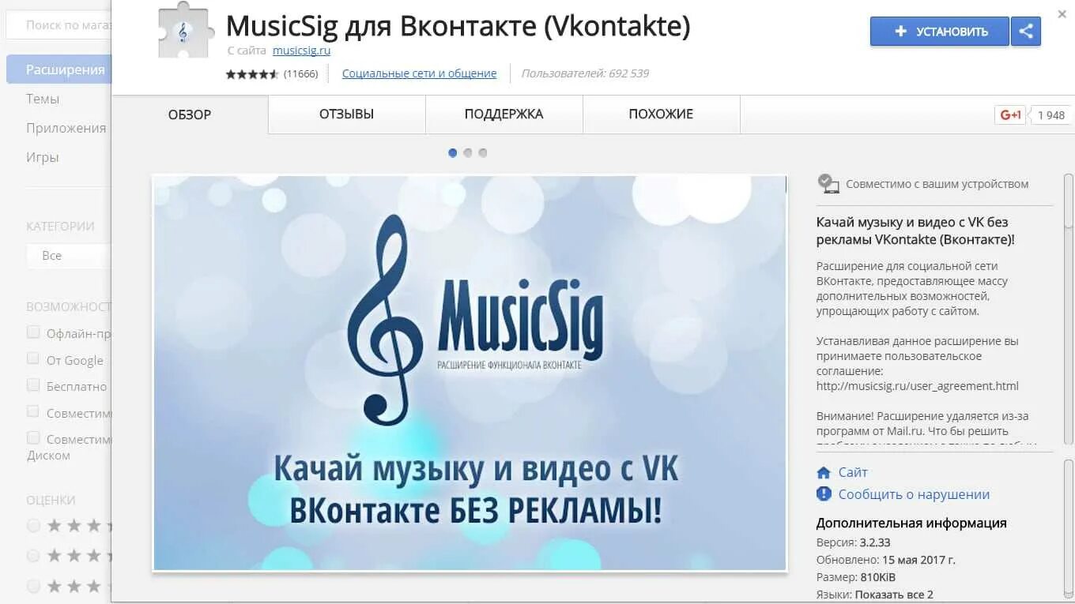Select Игры in the store sidebar
The width and height of the screenshot is (1075, 604).
click(43, 157)
